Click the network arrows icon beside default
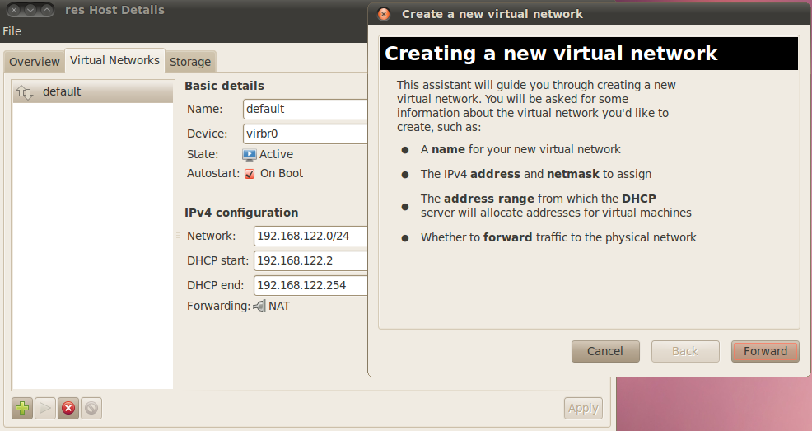Image resolution: width=812 pixels, height=431 pixels. click(x=25, y=92)
